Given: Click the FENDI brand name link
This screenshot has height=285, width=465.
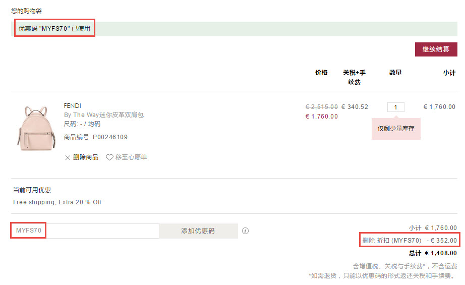Looking at the screenshot, I should 72,106.
